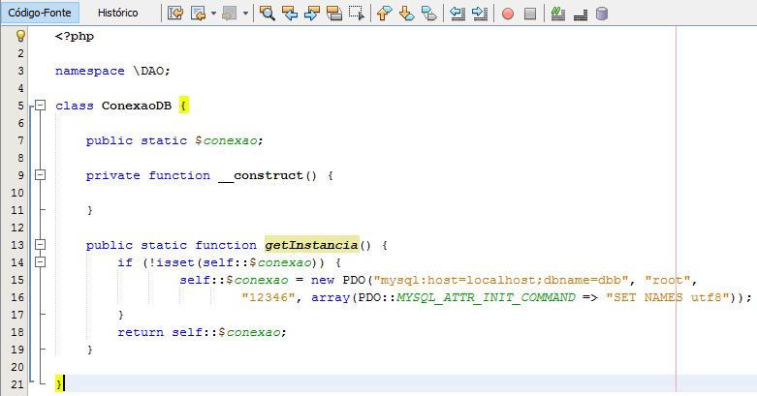Click the highlighted closing brace on line 21
This screenshot has width=757, height=396.
point(59,384)
